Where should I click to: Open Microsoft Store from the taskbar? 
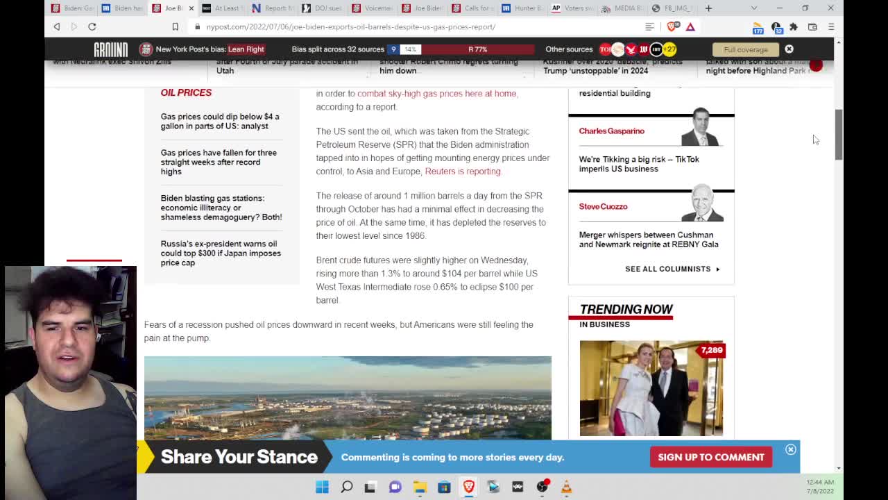coord(444,487)
